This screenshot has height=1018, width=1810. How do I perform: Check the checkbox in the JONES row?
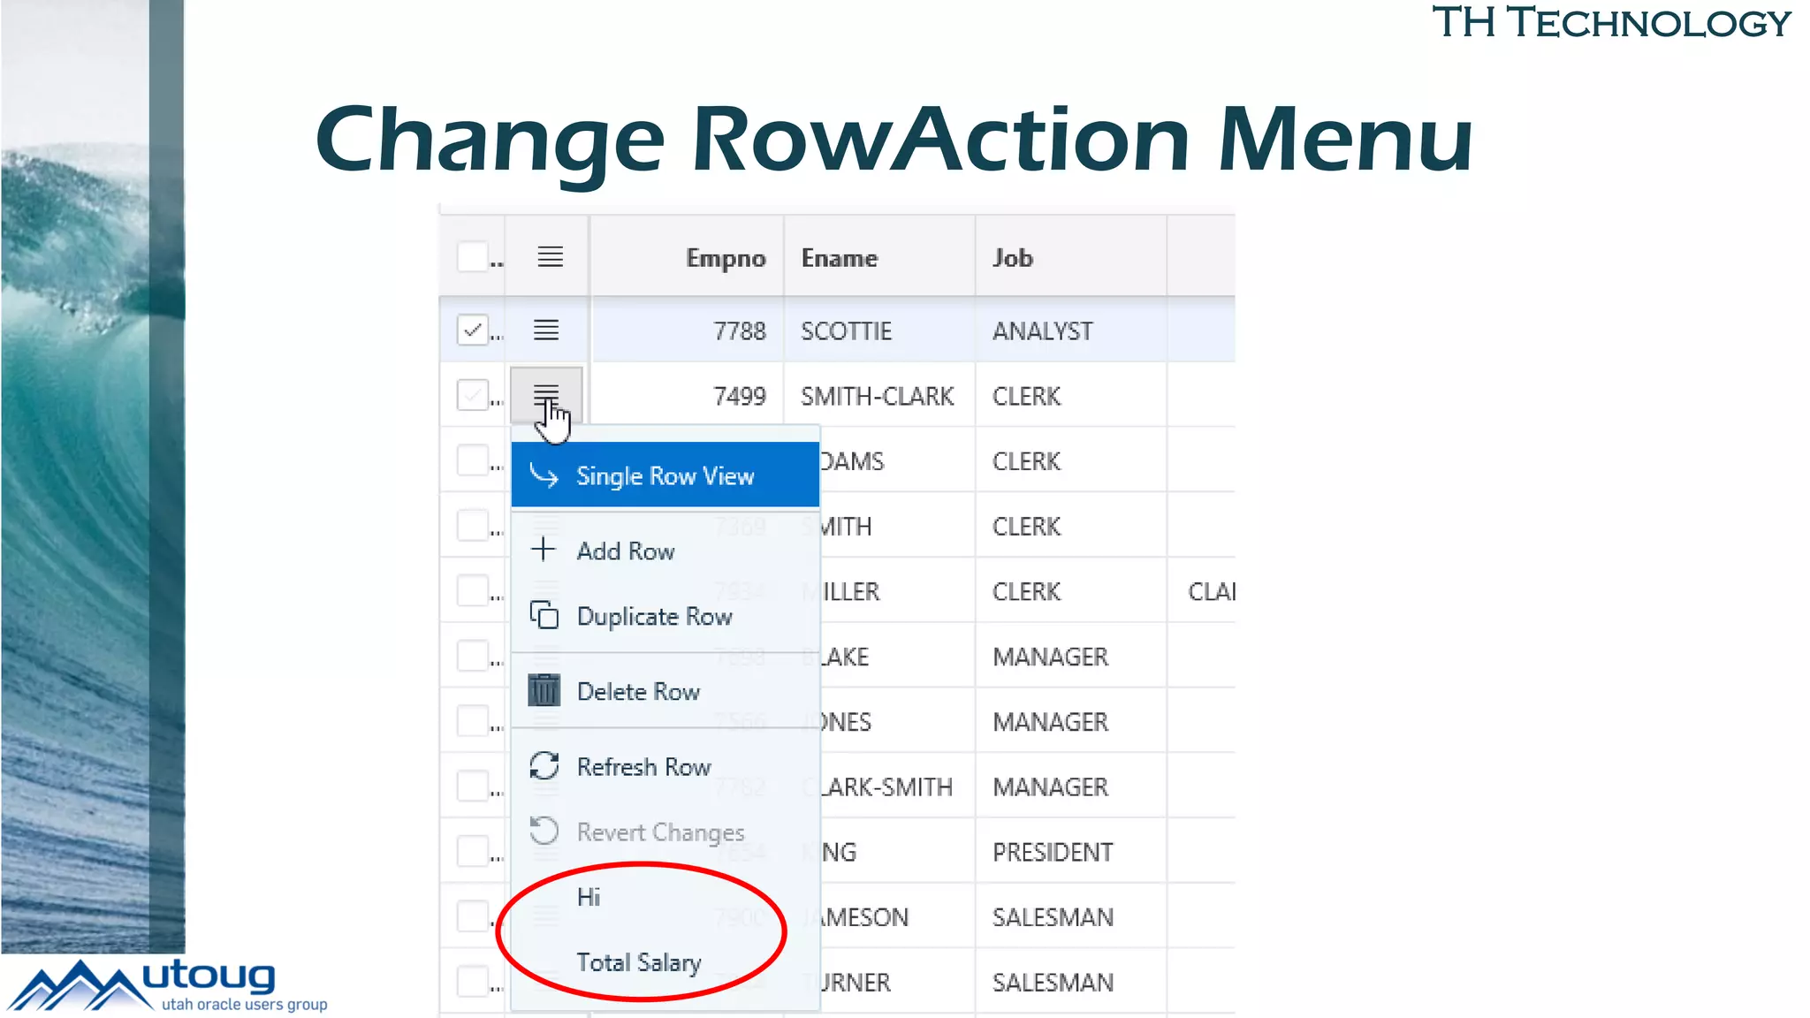pos(473,721)
